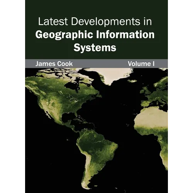The image size is (193, 193).
Task: Click the "Volume I" label
Action: pos(141,64)
